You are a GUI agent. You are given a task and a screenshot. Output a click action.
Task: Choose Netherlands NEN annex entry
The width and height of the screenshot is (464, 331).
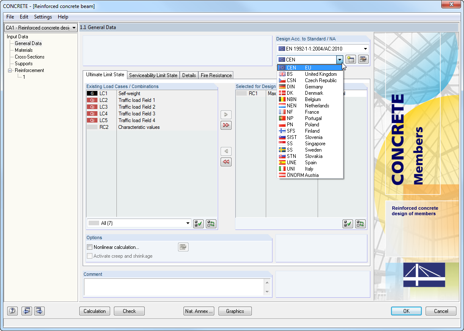click(x=310, y=106)
